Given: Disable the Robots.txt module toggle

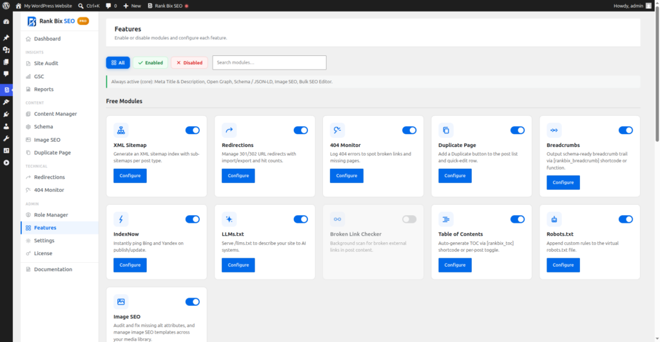Looking at the screenshot, I should click(625, 219).
